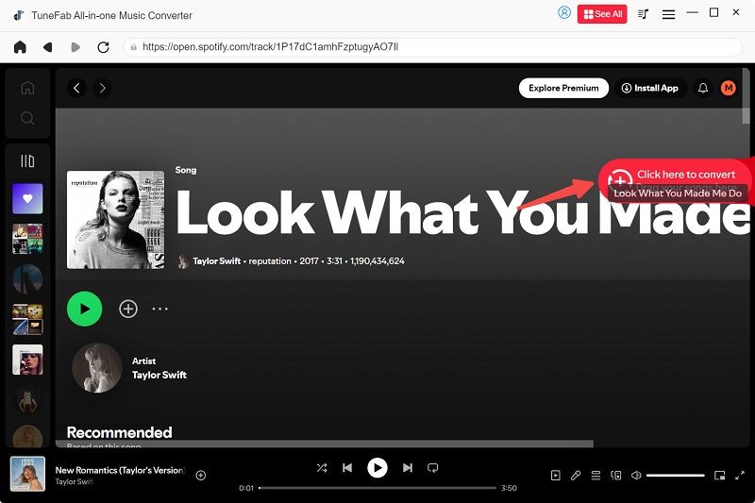
Task: Click the vertical page scrollbar
Action: (x=746, y=96)
